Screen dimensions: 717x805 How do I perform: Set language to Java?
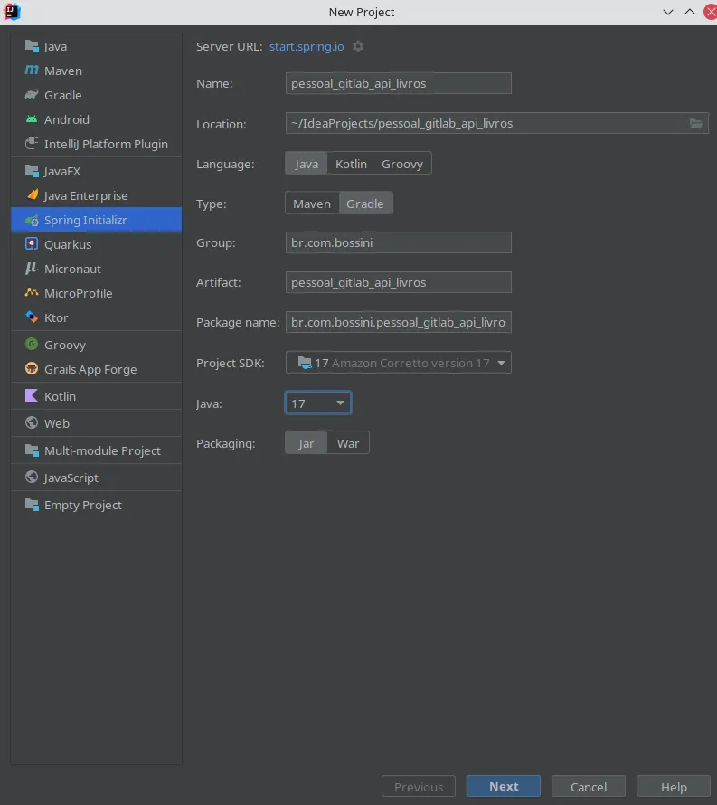tap(307, 164)
